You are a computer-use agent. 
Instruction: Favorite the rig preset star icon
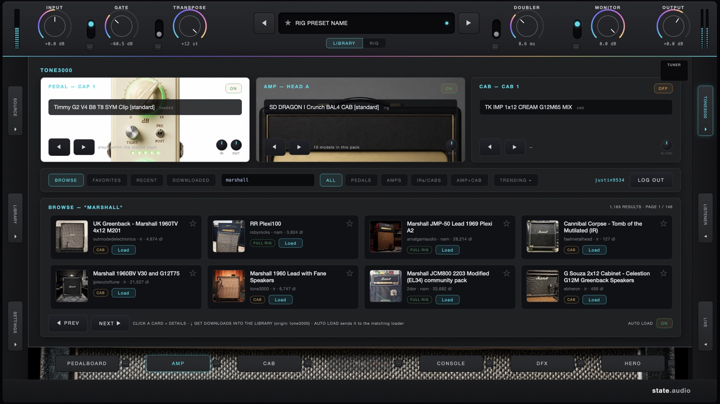pos(288,23)
